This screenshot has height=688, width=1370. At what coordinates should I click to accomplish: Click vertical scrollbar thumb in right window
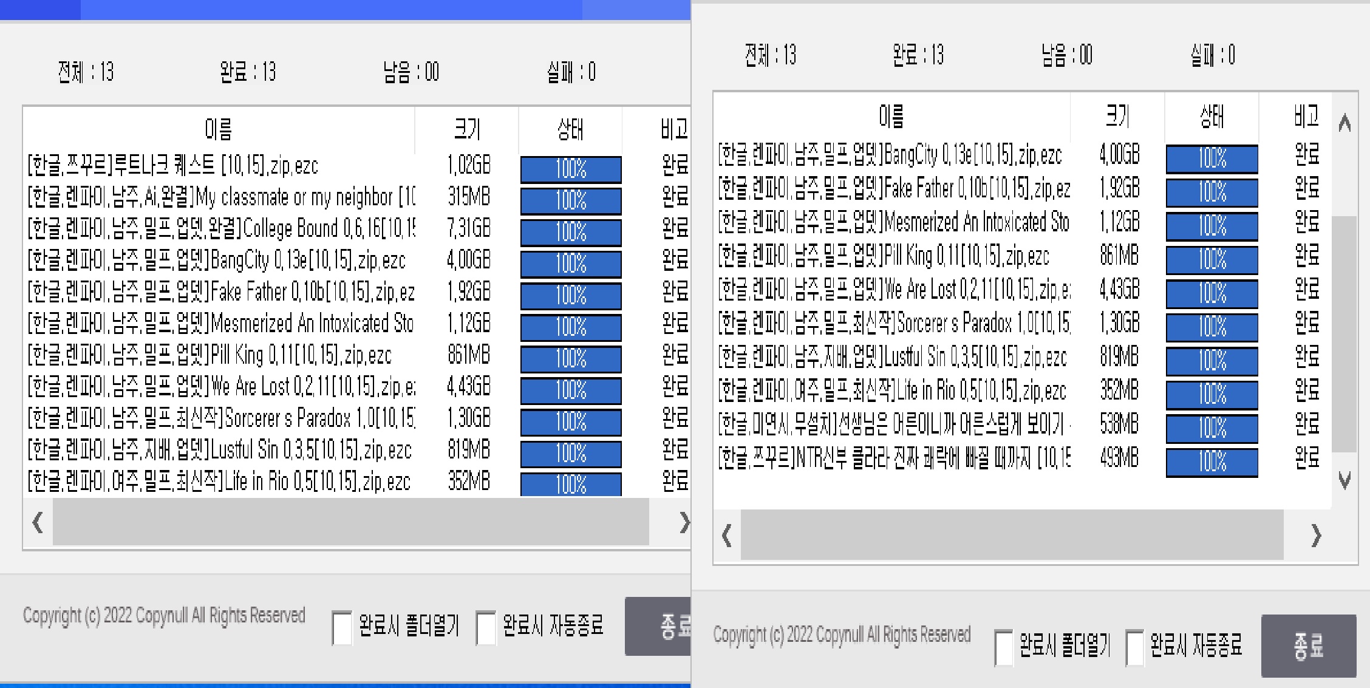pyautogui.click(x=1344, y=334)
